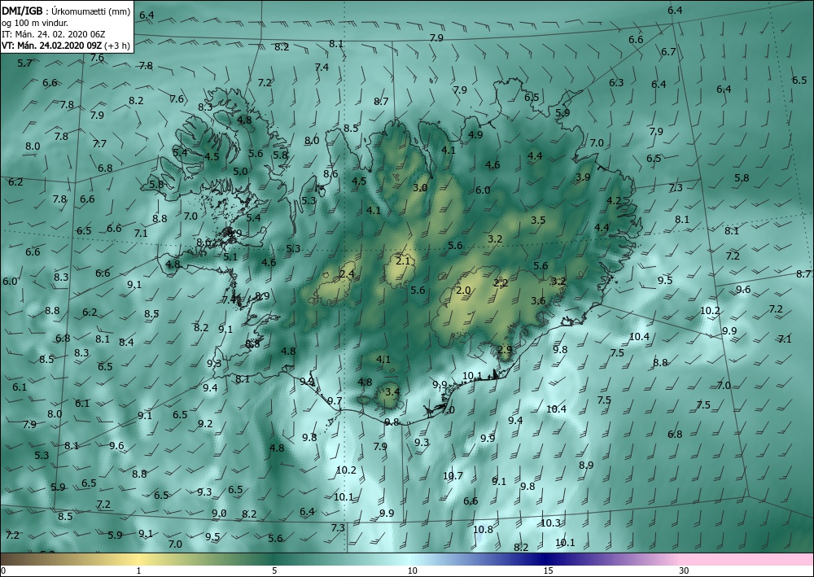Viewport: 814px width, 577px height.
Task: Click the map value '6.7'
Action: tap(668, 52)
